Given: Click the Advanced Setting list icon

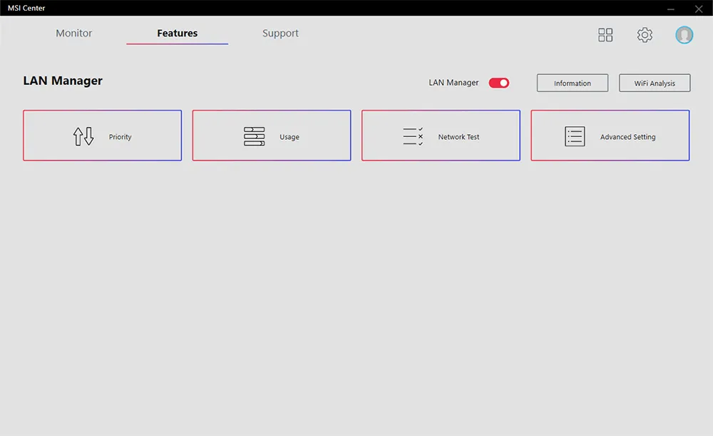Looking at the screenshot, I should coord(575,136).
